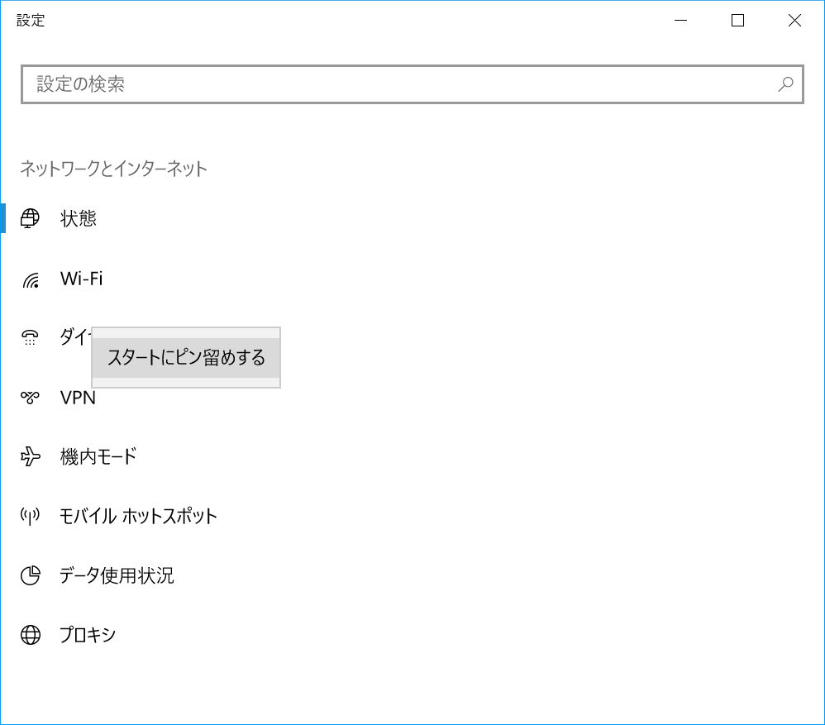Open the 状態 settings page
825x725 pixels.
[78, 218]
